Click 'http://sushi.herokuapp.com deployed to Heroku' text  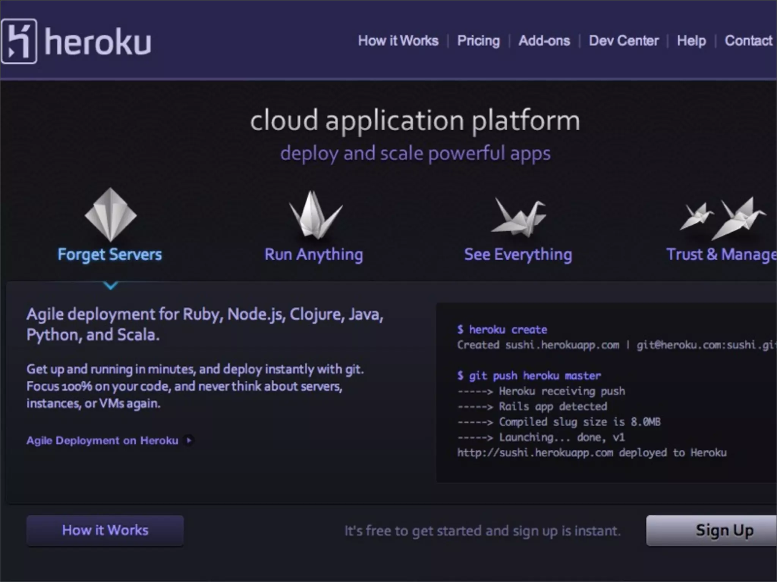pyautogui.click(x=592, y=453)
